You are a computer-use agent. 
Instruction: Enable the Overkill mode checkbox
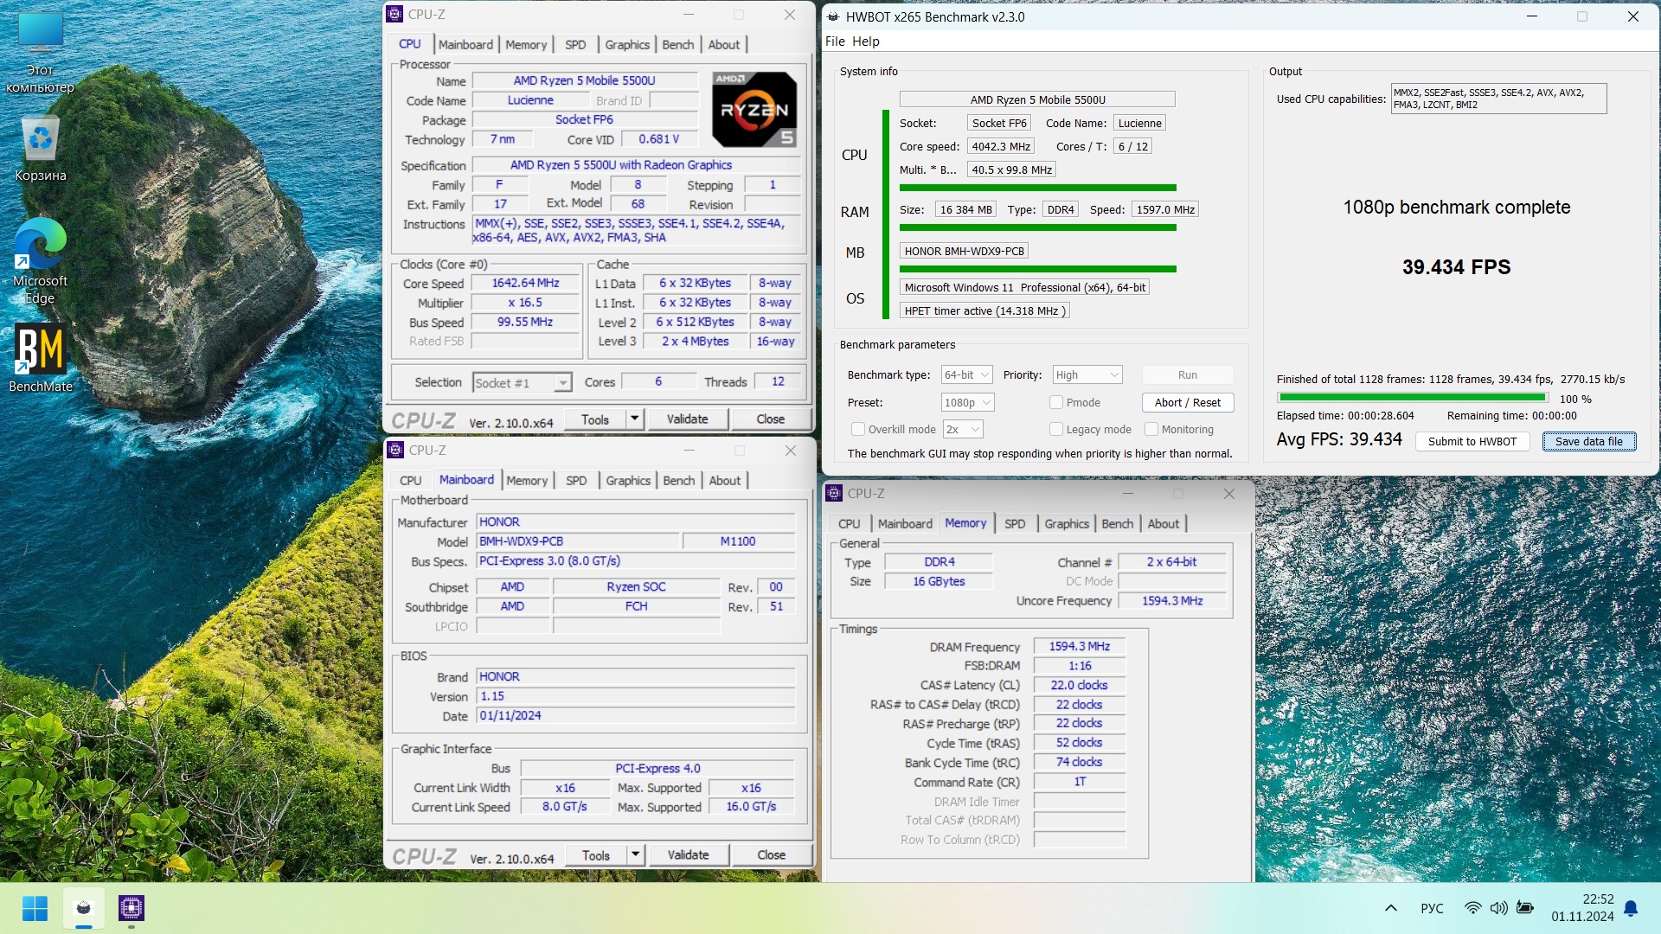[x=857, y=429]
